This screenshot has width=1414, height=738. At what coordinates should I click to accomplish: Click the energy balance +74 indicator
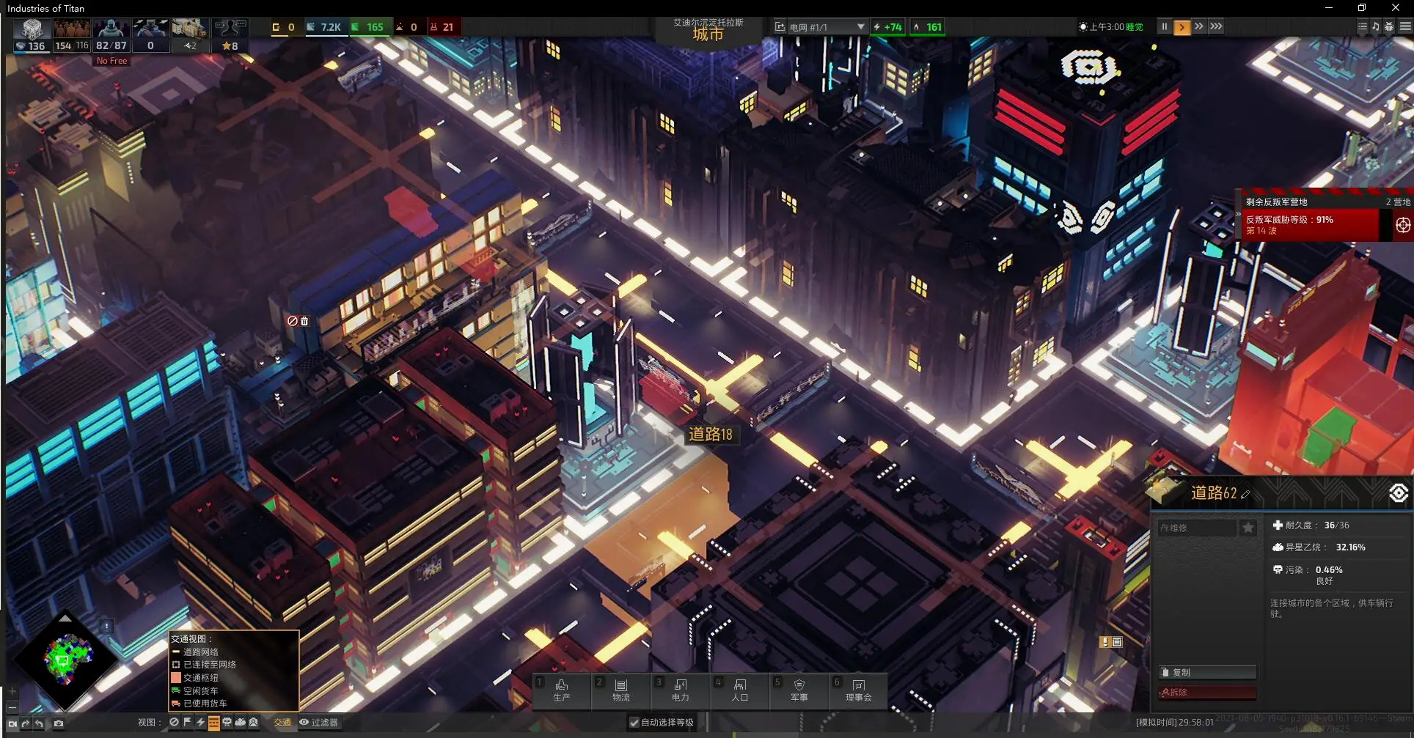[887, 27]
